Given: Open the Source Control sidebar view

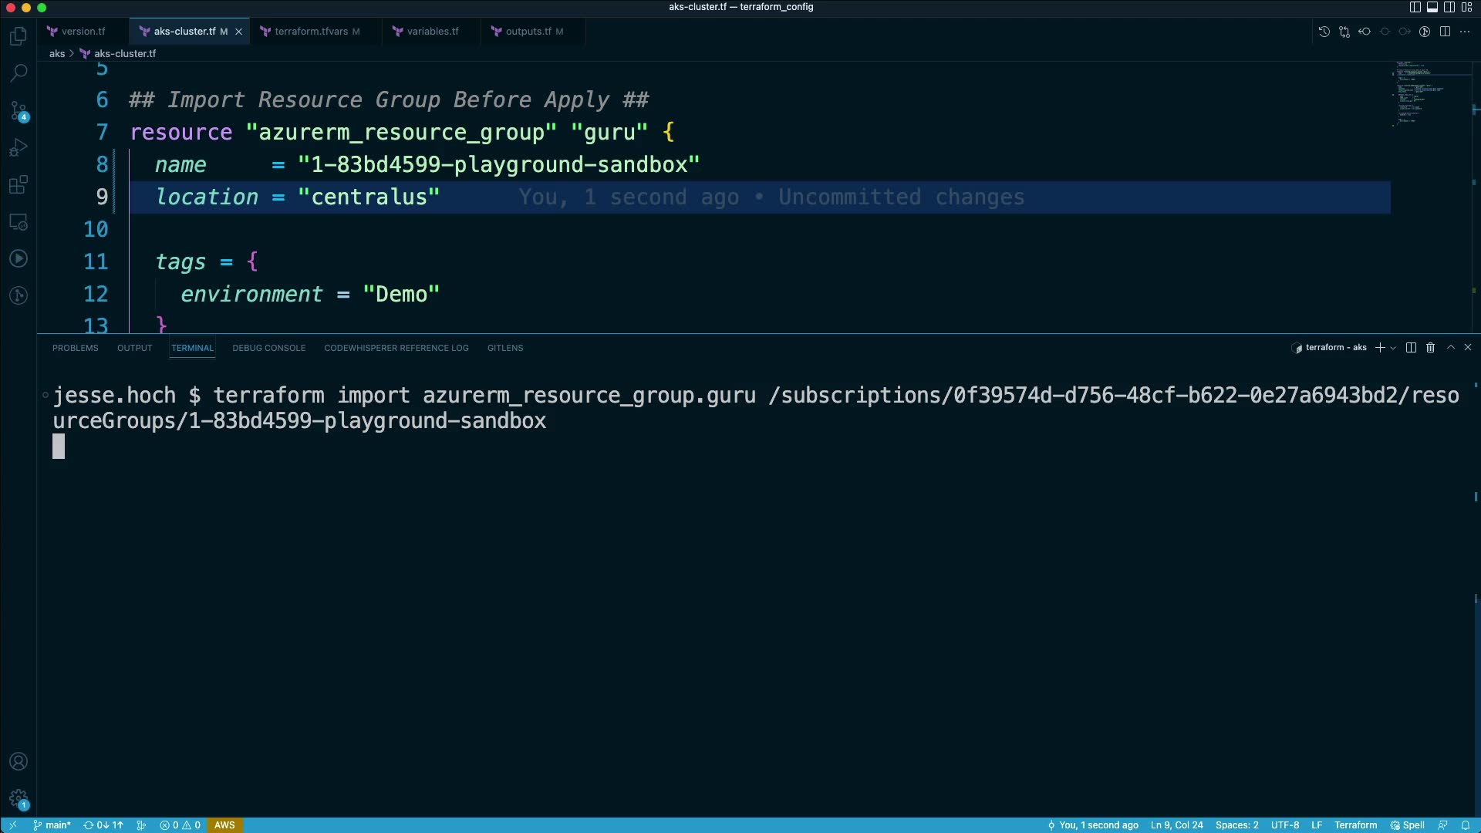Looking at the screenshot, I should pos(19,111).
